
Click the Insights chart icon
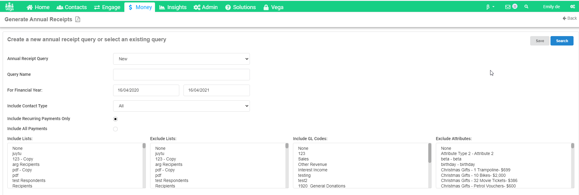click(x=162, y=7)
